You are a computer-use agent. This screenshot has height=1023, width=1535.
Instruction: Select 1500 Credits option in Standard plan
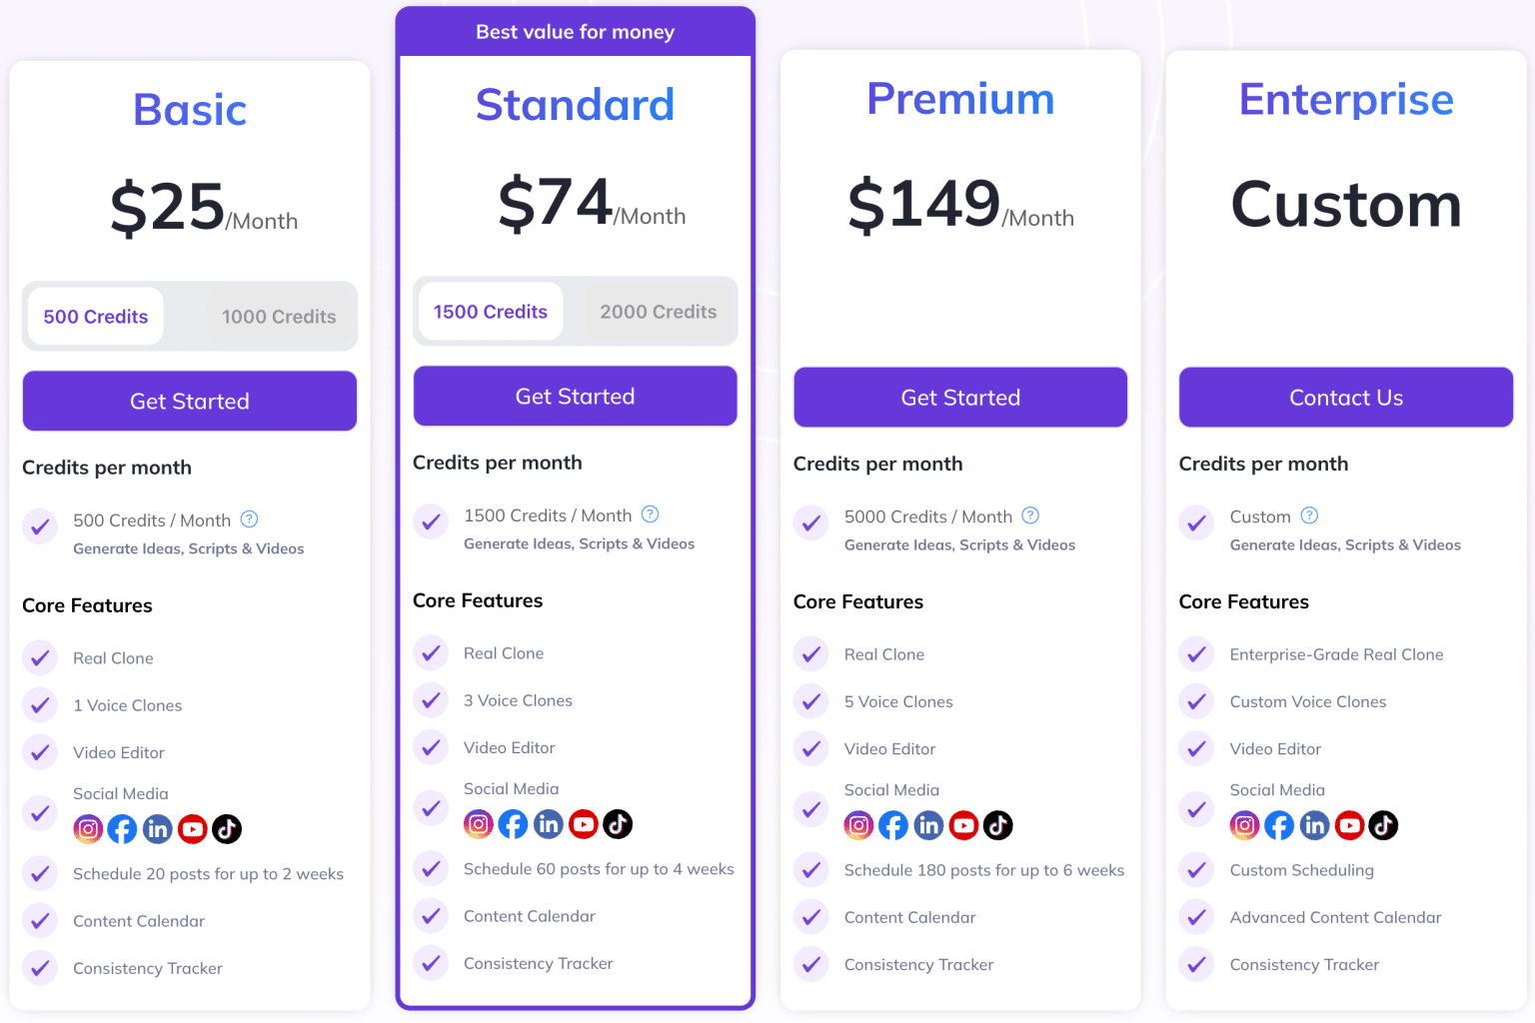click(x=490, y=312)
